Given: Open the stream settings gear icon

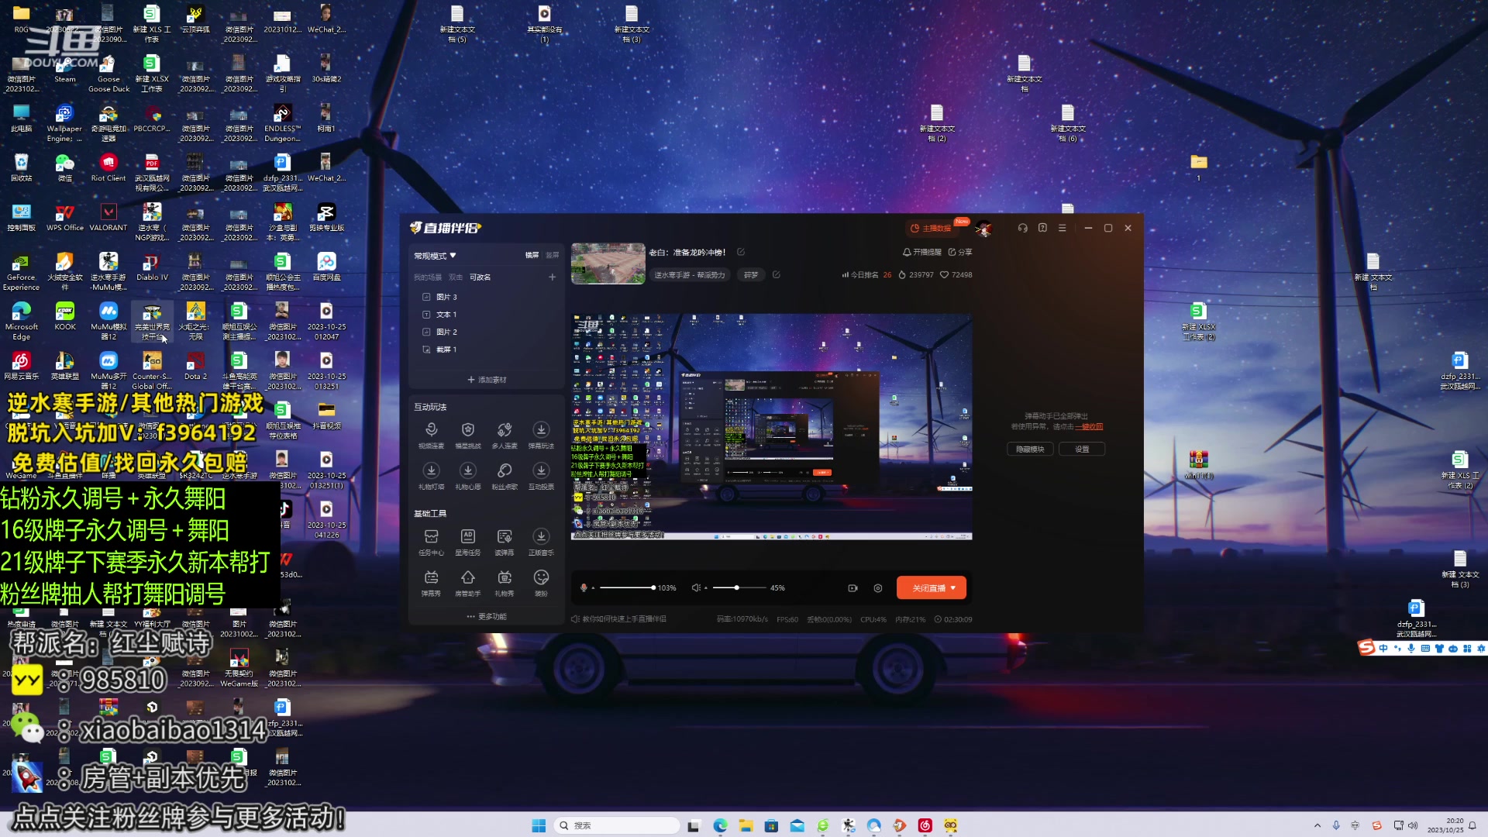Looking at the screenshot, I should tap(878, 588).
